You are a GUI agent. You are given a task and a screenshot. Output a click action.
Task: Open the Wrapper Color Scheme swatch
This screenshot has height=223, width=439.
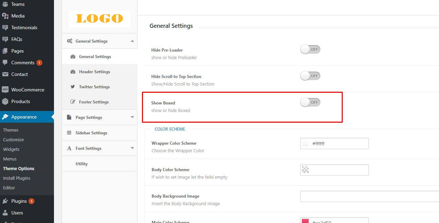click(x=305, y=144)
